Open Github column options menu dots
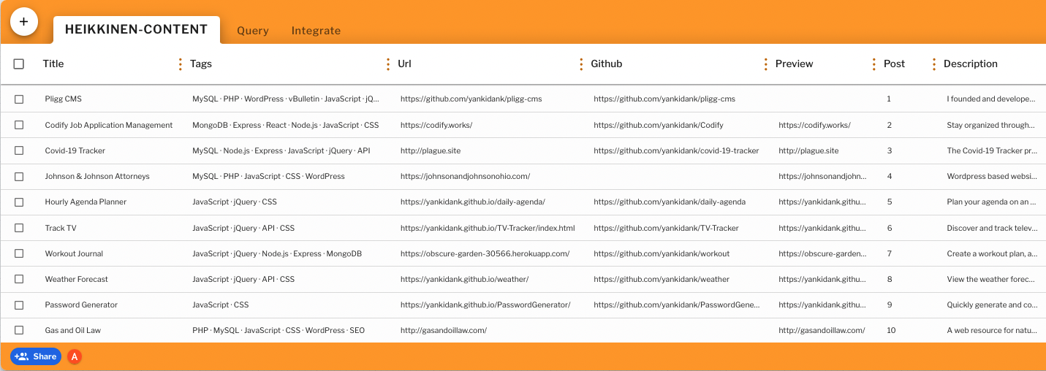This screenshot has height=371, width=1046. [765, 64]
